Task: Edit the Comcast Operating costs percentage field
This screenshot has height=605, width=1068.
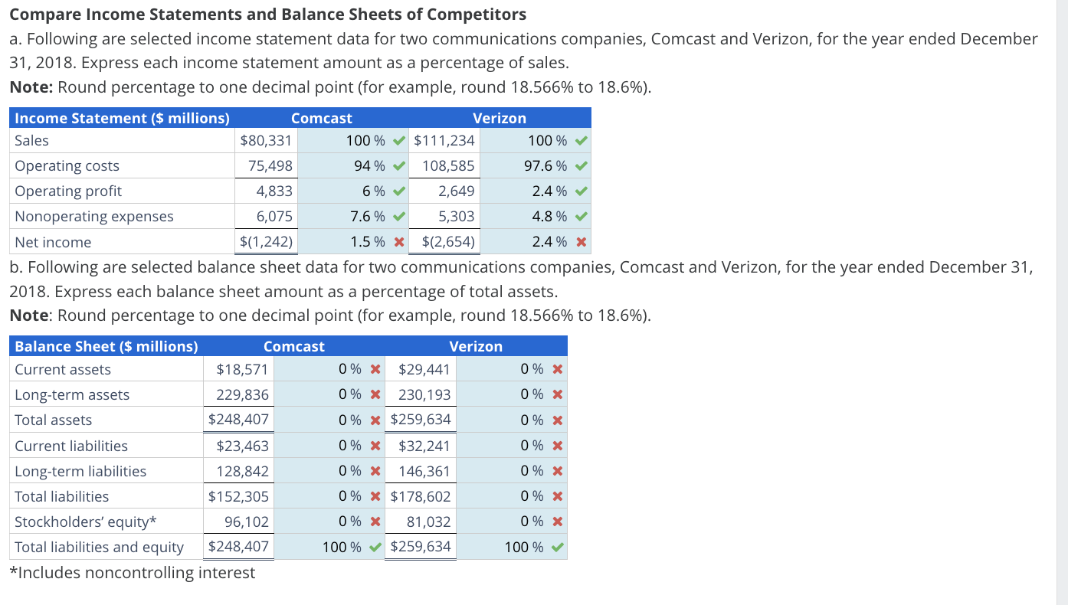Action: pyautogui.click(x=353, y=166)
